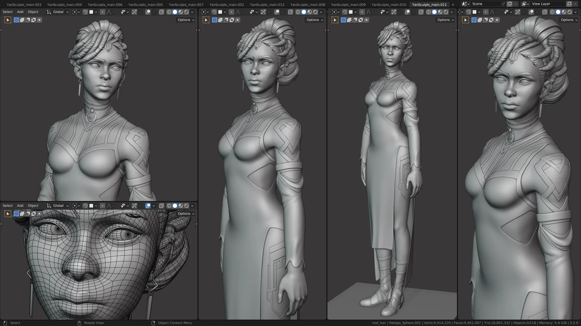Enable the snap magnet toggle
The height and width of the screenshot is (326, 581).
[x=86, y=12]
